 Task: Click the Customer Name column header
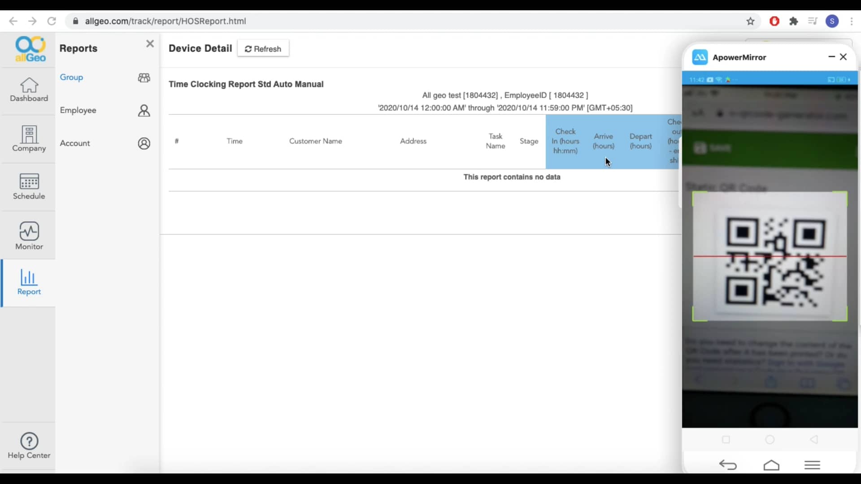click(316, 141)
